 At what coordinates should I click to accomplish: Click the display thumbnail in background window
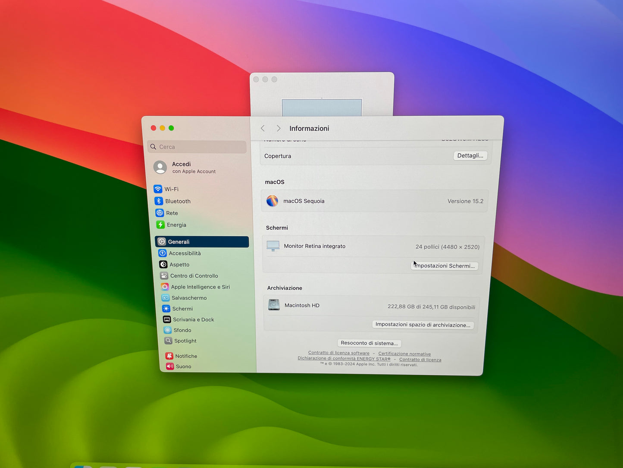click(322, 108)
